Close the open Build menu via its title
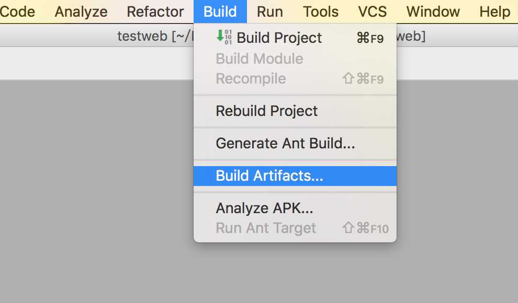 tap(220, 11)
